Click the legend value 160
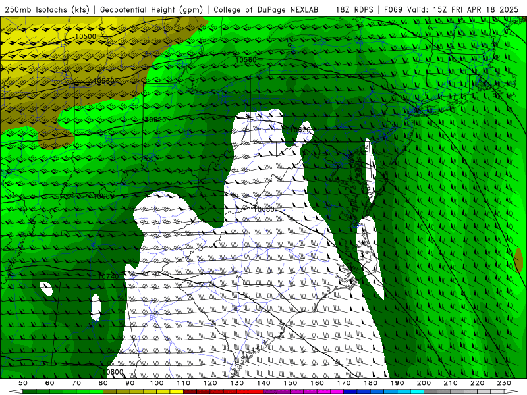This screenshot has width=527, height=395. coord(317,383)
